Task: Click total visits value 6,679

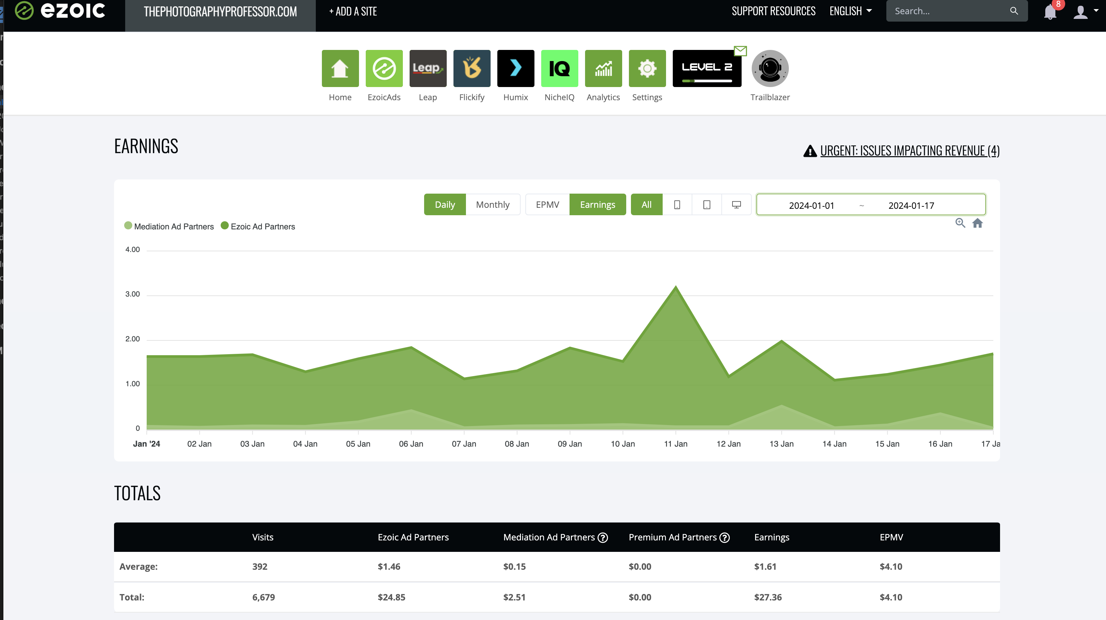Action: tap(264, 597)
